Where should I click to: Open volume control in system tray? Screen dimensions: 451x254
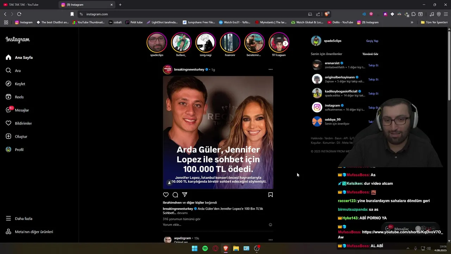pos(428,248)
